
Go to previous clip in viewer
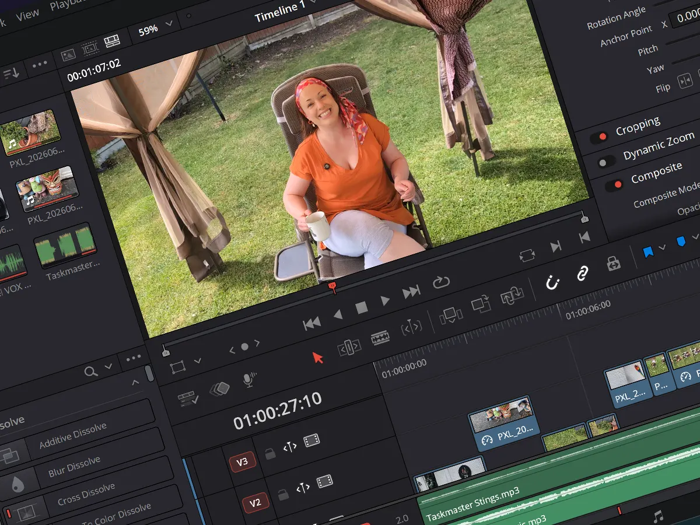pos(584,237)
